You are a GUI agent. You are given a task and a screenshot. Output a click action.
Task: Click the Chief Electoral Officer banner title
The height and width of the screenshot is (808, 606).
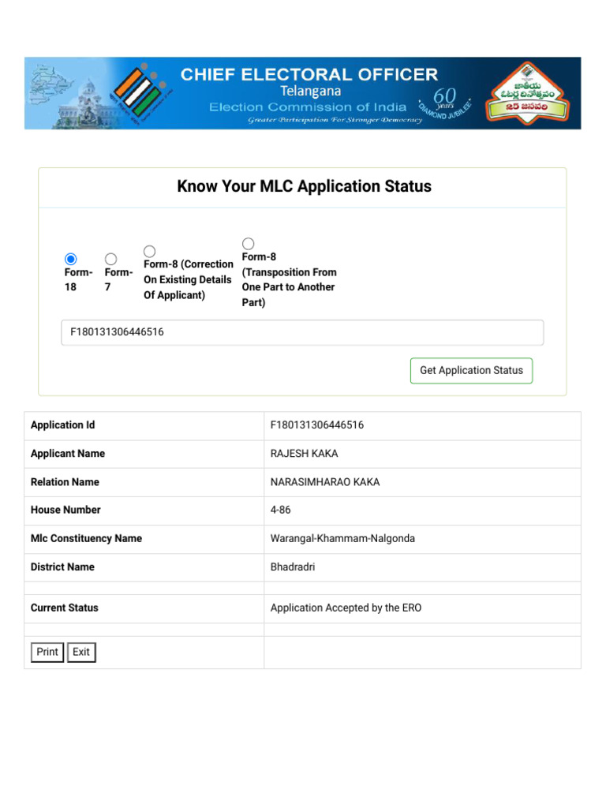(x=309, y=75)
